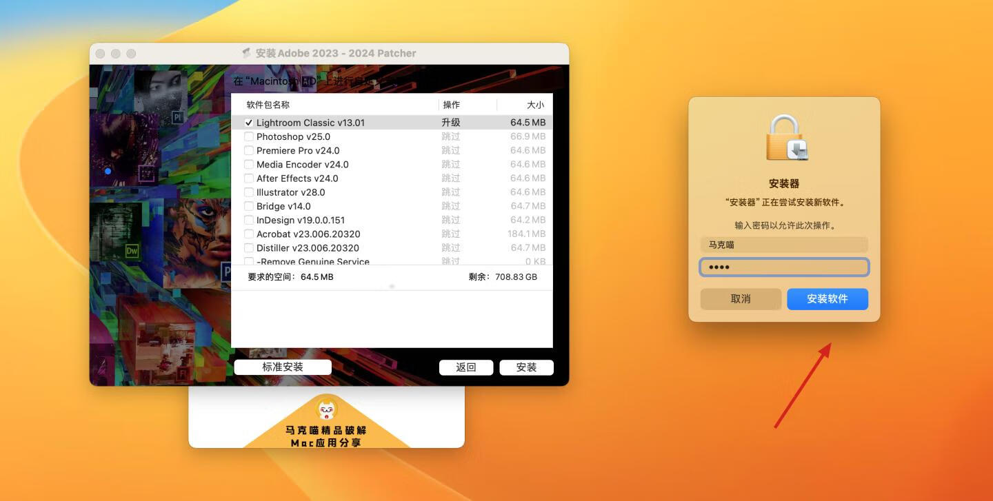Click the 标准安装 button
Image resolution: width=993 pixels, height=501 pixels.
coord(283,367)
